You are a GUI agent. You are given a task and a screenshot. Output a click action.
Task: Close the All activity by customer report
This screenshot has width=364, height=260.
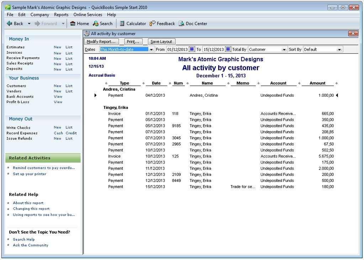[x=353, y=33]
